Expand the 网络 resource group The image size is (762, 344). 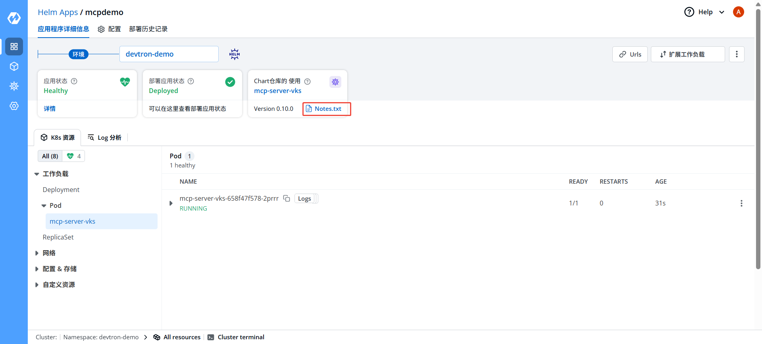[37, 253]
